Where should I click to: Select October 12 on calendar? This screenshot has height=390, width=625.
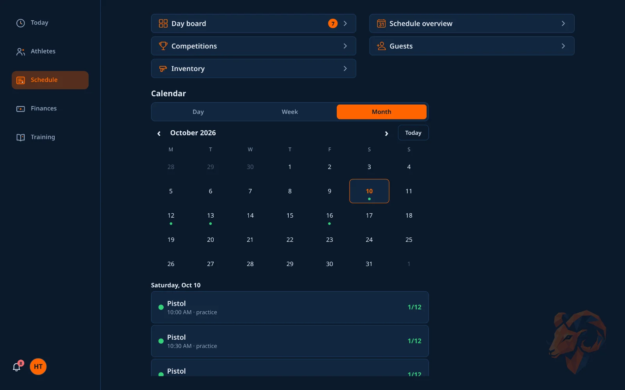pos(171,216)
